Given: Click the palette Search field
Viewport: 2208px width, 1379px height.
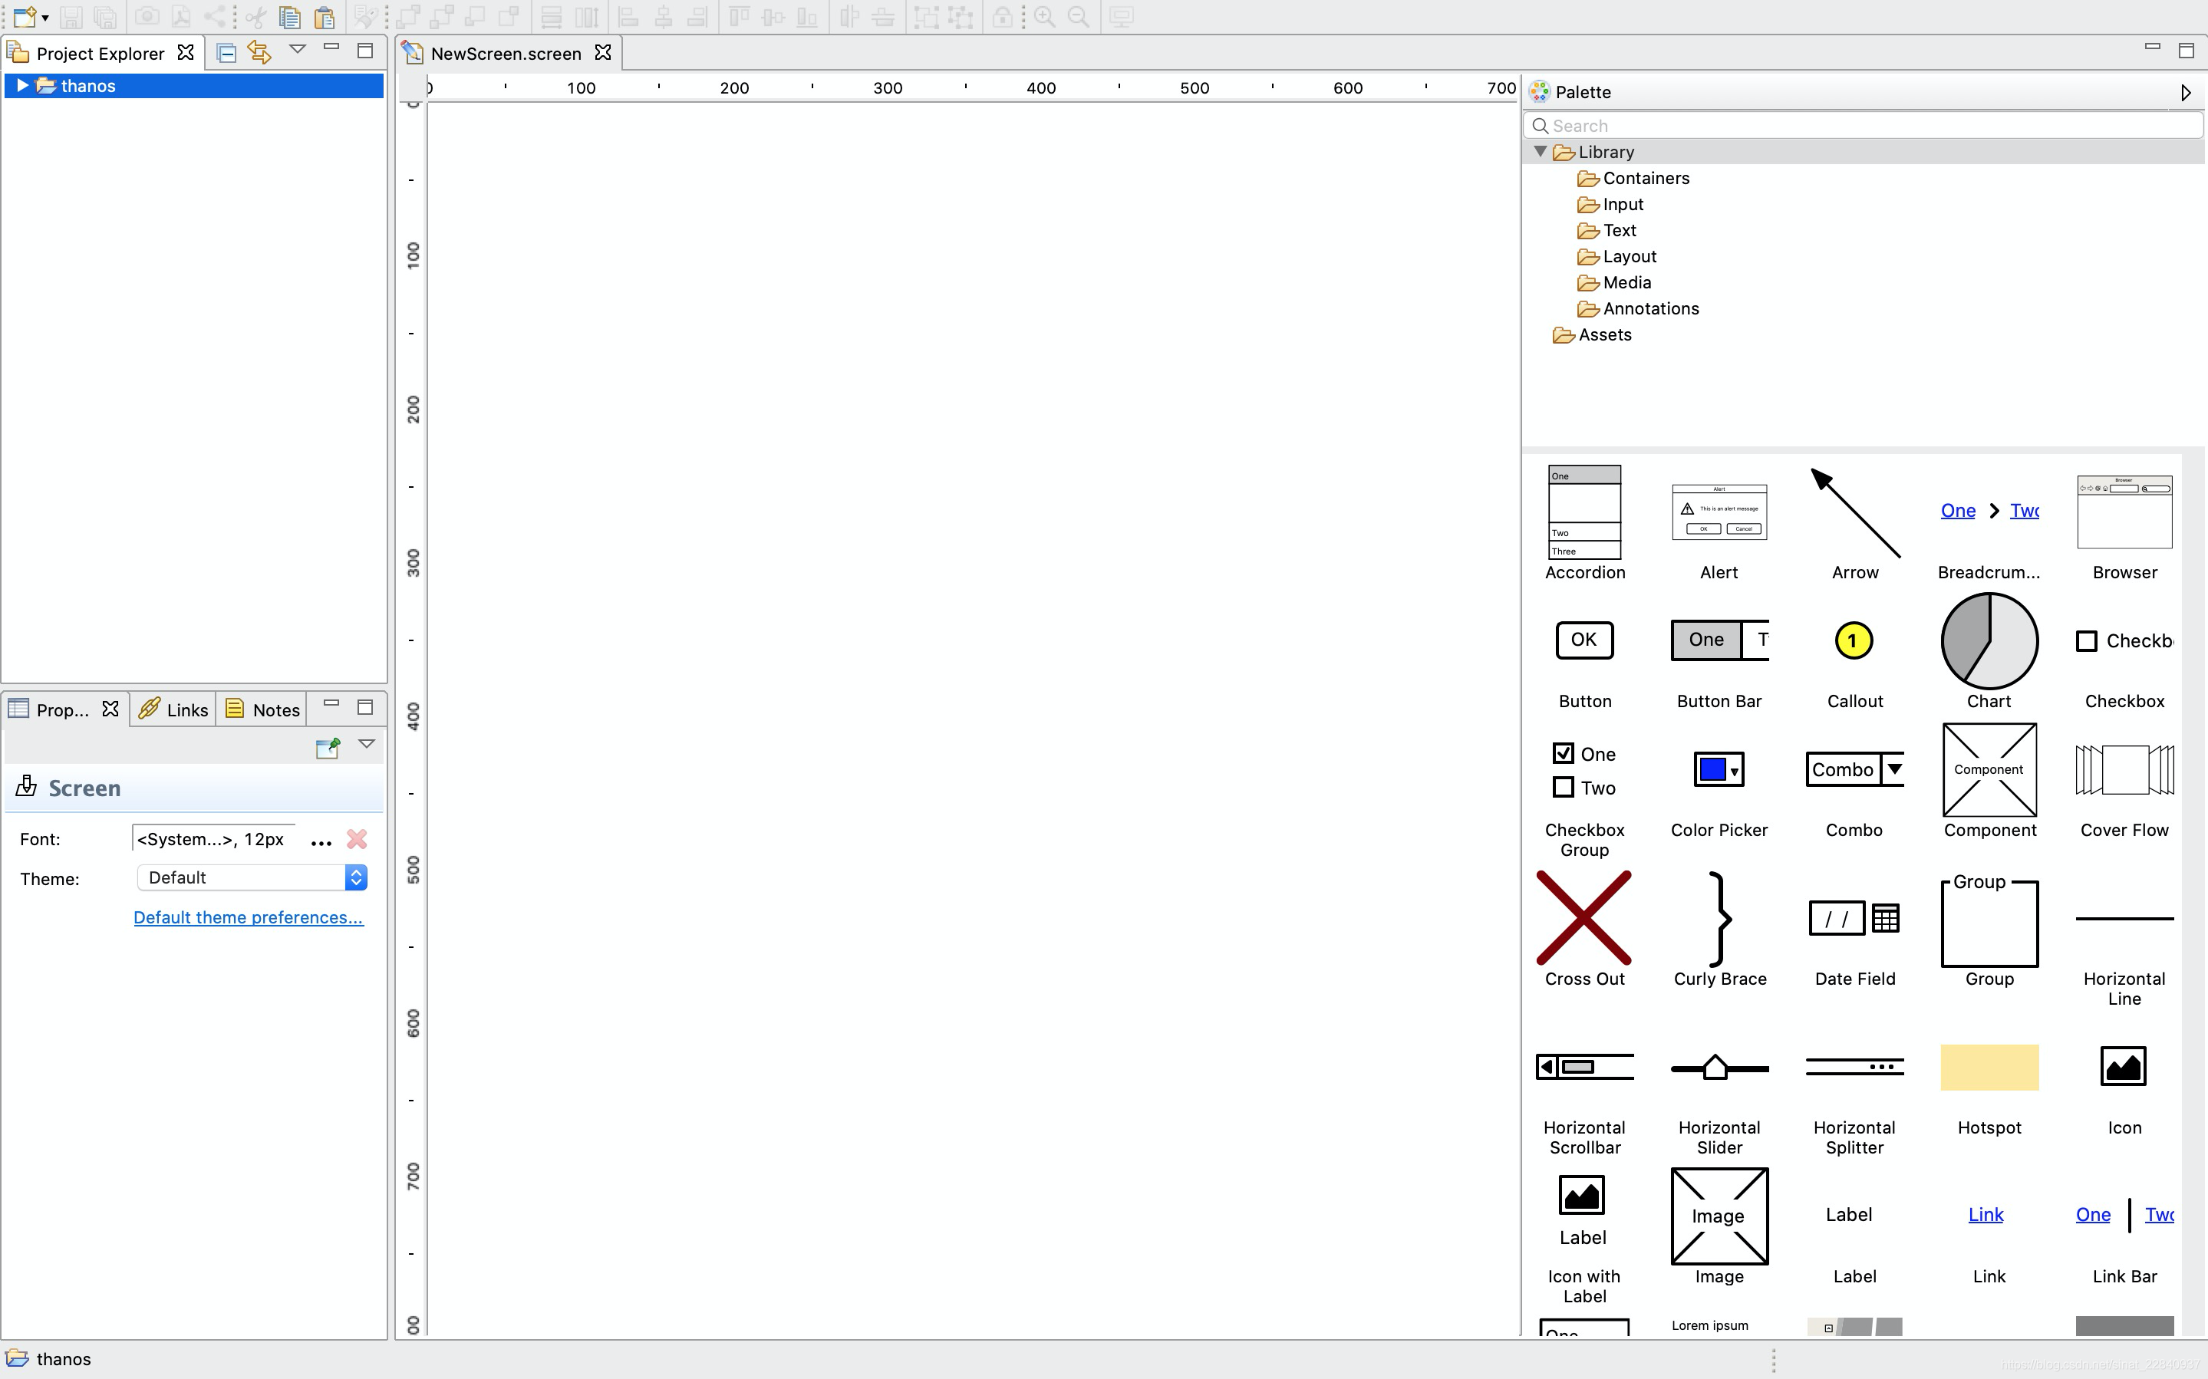Looking at the screenshot, I should click(1860, 125).
